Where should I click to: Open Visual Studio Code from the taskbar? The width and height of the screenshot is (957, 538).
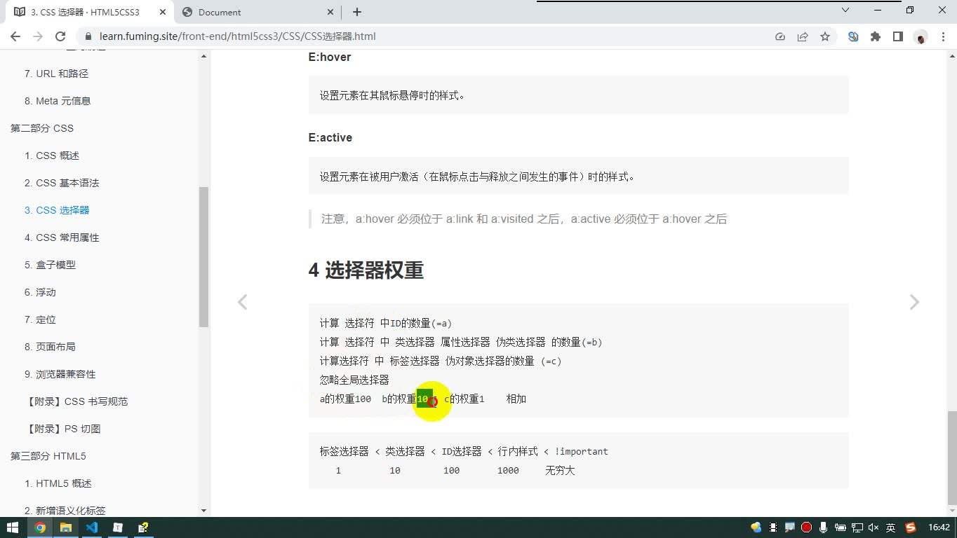pyautogui.click(x=92, y=527)
